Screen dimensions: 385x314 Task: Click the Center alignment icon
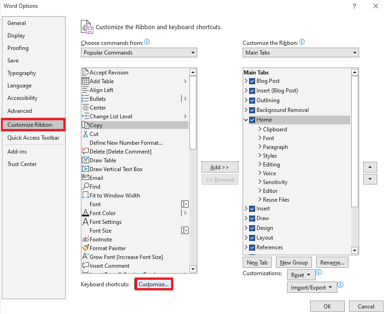86,108
